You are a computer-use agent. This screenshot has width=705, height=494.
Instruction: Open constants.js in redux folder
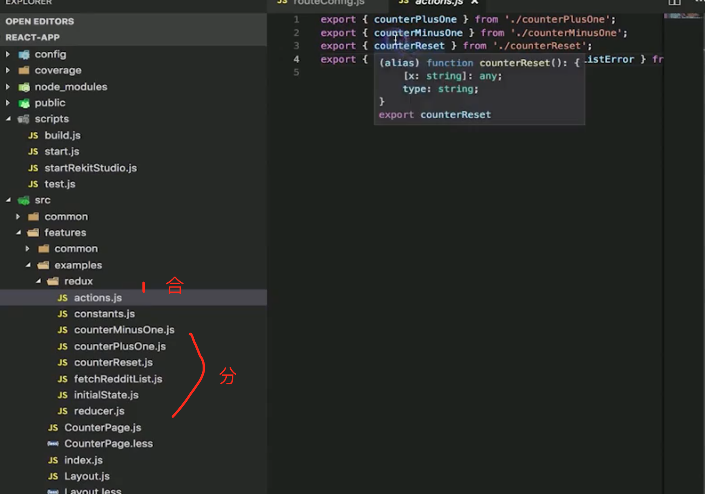coord(104,314)
